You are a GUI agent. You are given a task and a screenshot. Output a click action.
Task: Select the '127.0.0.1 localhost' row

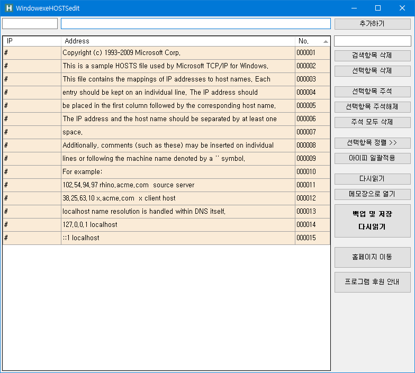166,225
